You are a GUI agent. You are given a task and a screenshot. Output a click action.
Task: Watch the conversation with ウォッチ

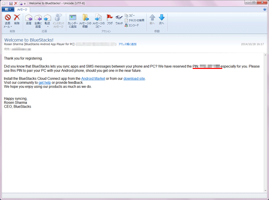tap(119, 19)
